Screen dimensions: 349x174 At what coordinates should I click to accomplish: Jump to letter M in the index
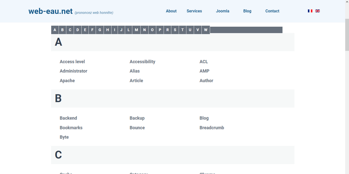136,30
